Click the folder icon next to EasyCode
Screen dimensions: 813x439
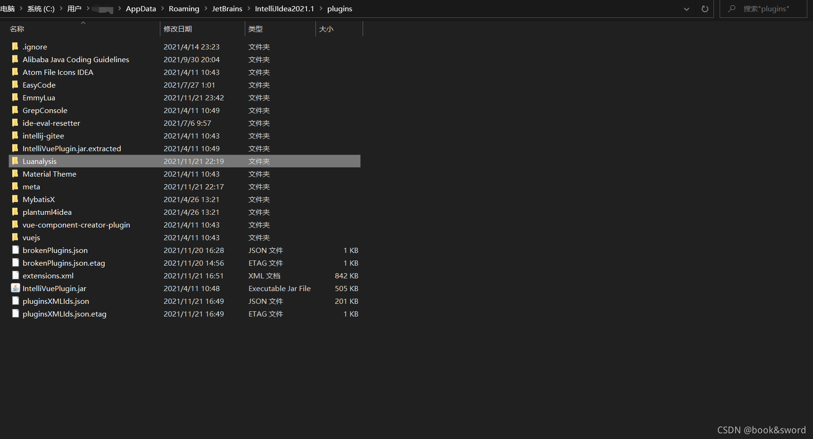(x=15, y=85)
